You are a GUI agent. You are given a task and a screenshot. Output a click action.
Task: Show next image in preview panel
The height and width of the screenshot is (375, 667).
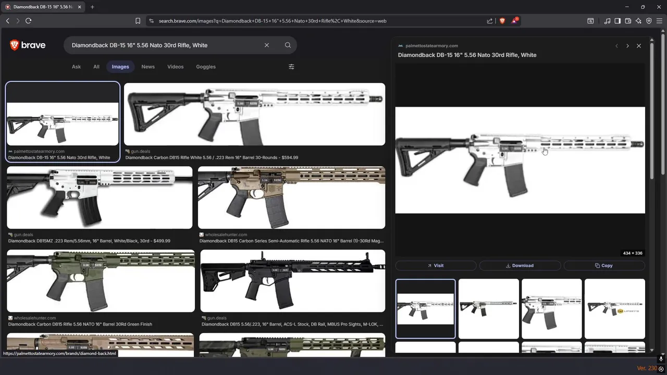[627, 46]
